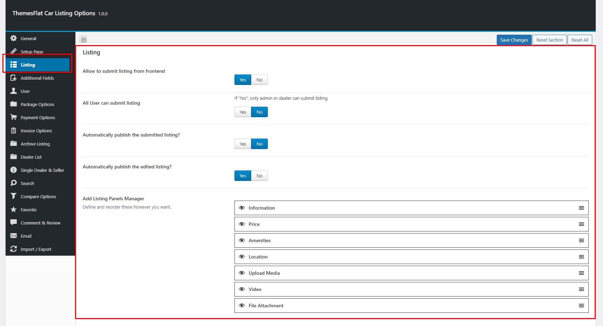Screen dimensions: 603x326
Task: Open the Payment Options section
Action: [40, 117]
